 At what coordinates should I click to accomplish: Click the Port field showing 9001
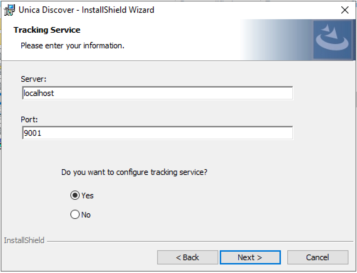coord(157,133)
